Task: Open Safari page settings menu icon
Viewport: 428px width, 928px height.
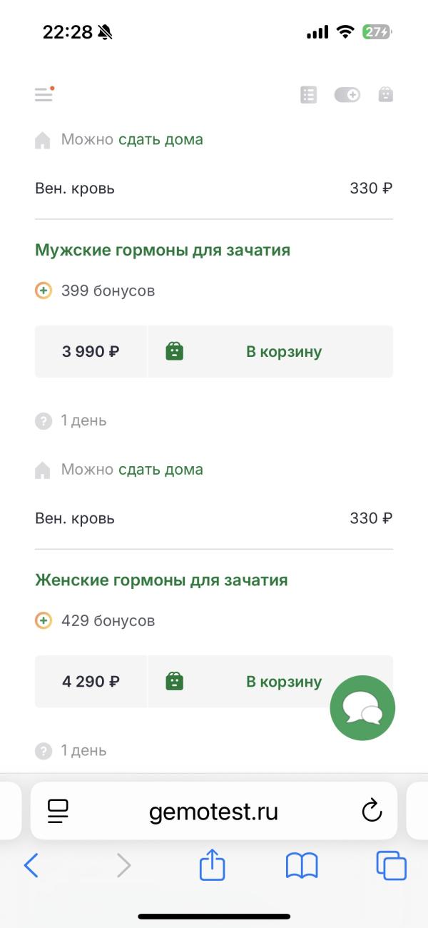Action: click(58, 811)
